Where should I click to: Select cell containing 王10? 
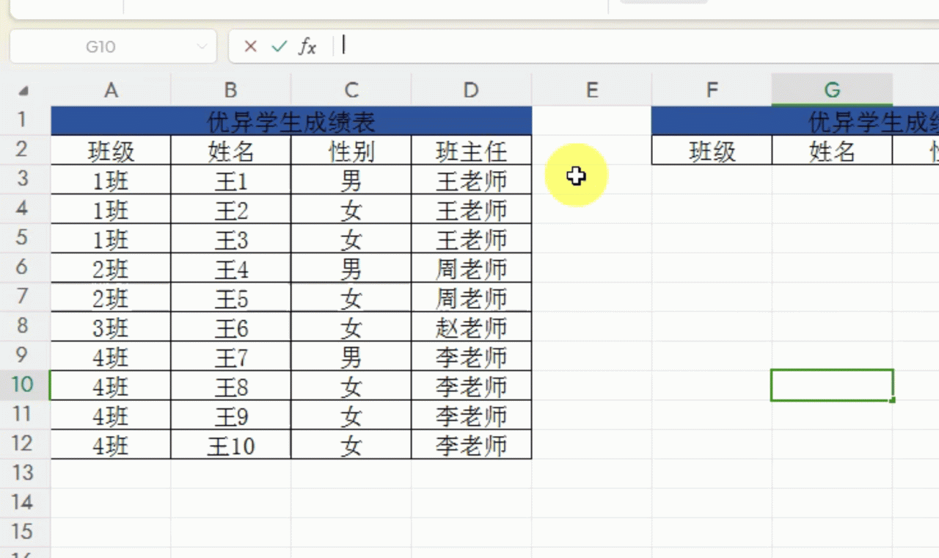click(x=231, y=444)
